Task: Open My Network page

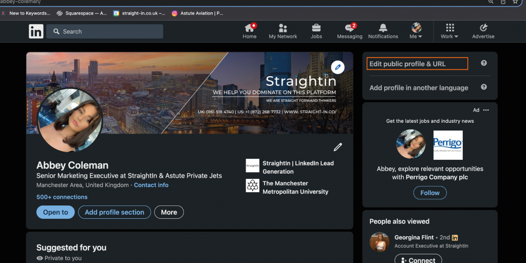Action: coord(283,31)
